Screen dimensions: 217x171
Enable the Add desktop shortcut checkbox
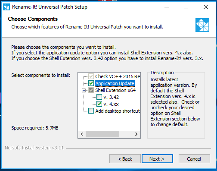[x=91, y=111]
